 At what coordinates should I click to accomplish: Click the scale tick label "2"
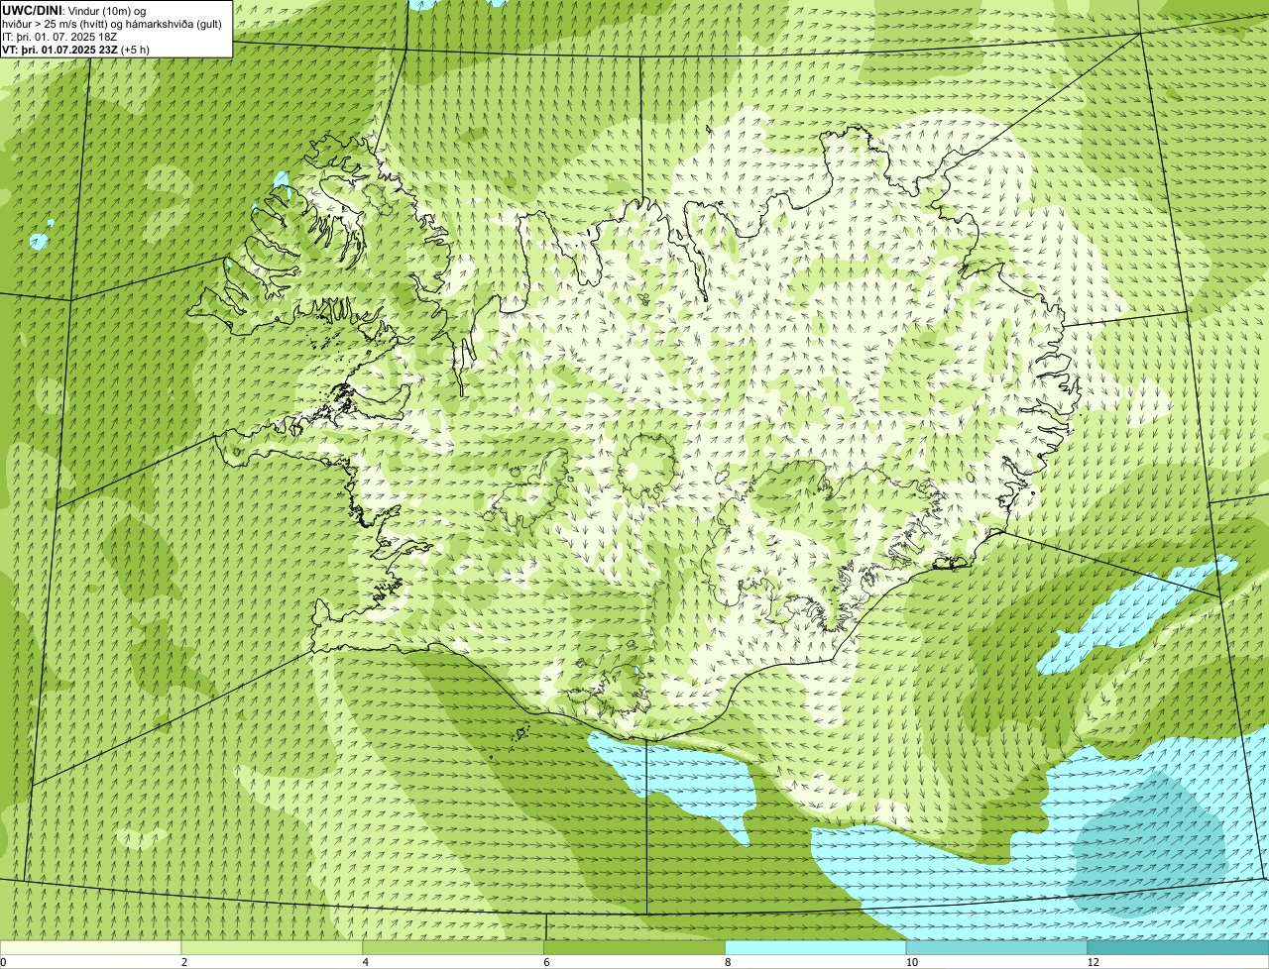[x=183, y=962]
